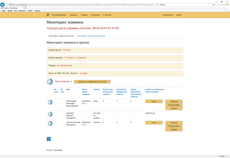
Task: Open browser home icon at top right
Action: tap(219, 5)
